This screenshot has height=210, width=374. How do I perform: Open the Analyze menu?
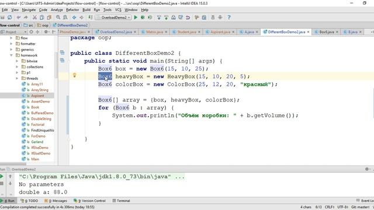[57, 10]
